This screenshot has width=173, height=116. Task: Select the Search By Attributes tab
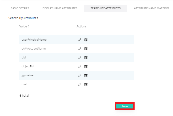click(x=105, y=8)
